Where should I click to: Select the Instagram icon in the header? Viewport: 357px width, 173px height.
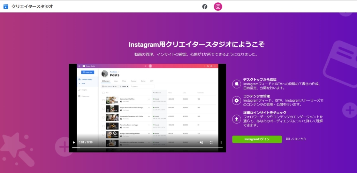[218, 7]
